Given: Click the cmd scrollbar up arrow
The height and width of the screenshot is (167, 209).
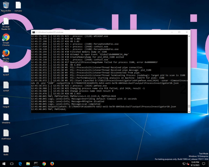Looking at the screenshot, I should tap(189, 36).
